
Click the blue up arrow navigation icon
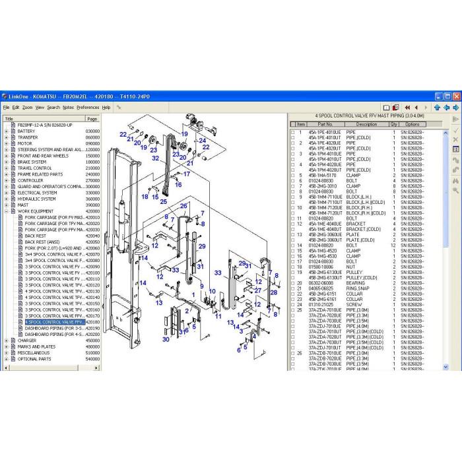(437, 108)
